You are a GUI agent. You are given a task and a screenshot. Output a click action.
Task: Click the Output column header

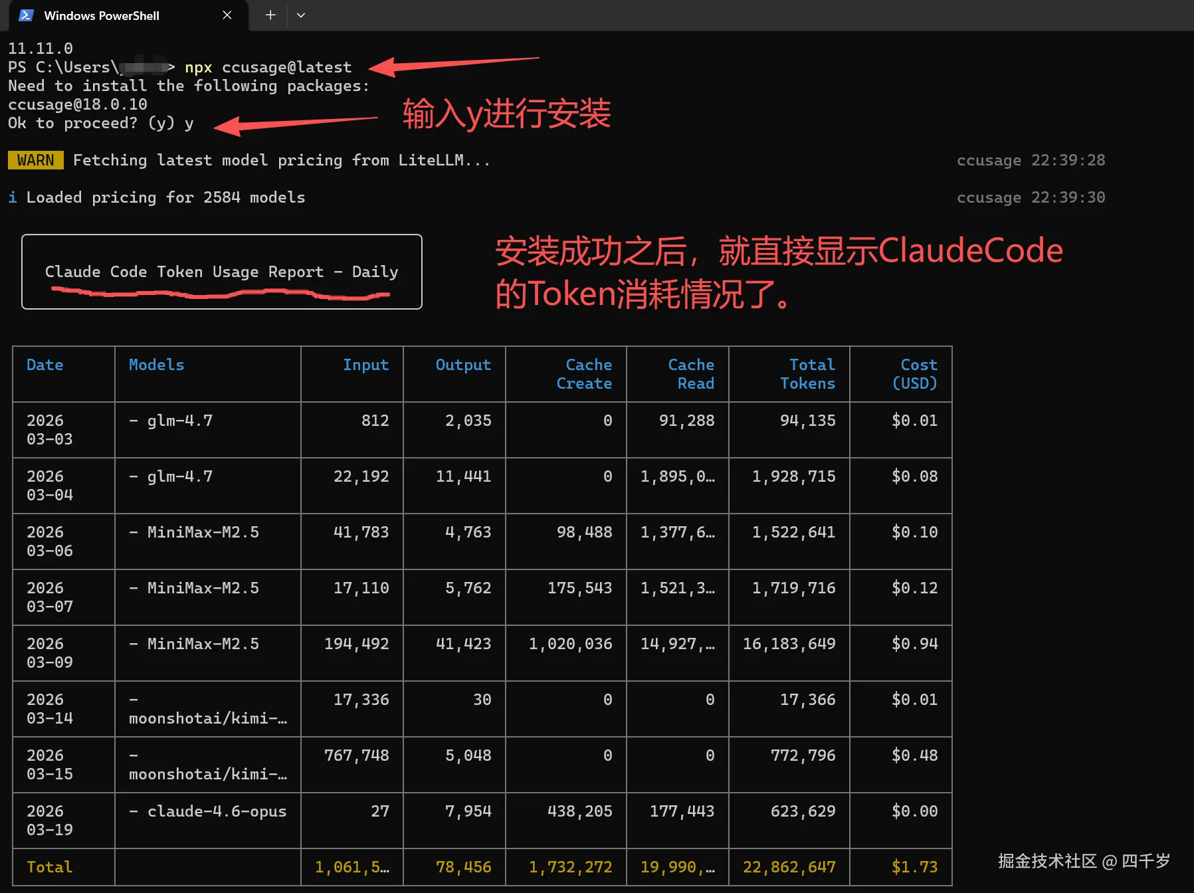click(463, 365)
